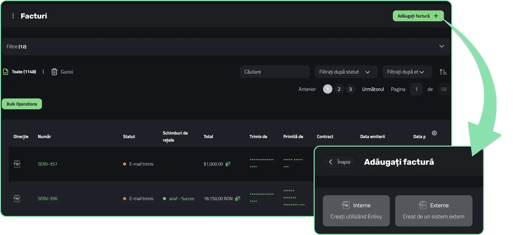Image resolution: width=513 pixels, height=235 pixels.
Task: Choose the Externe invoice option
Action: [x=433, y=211]
